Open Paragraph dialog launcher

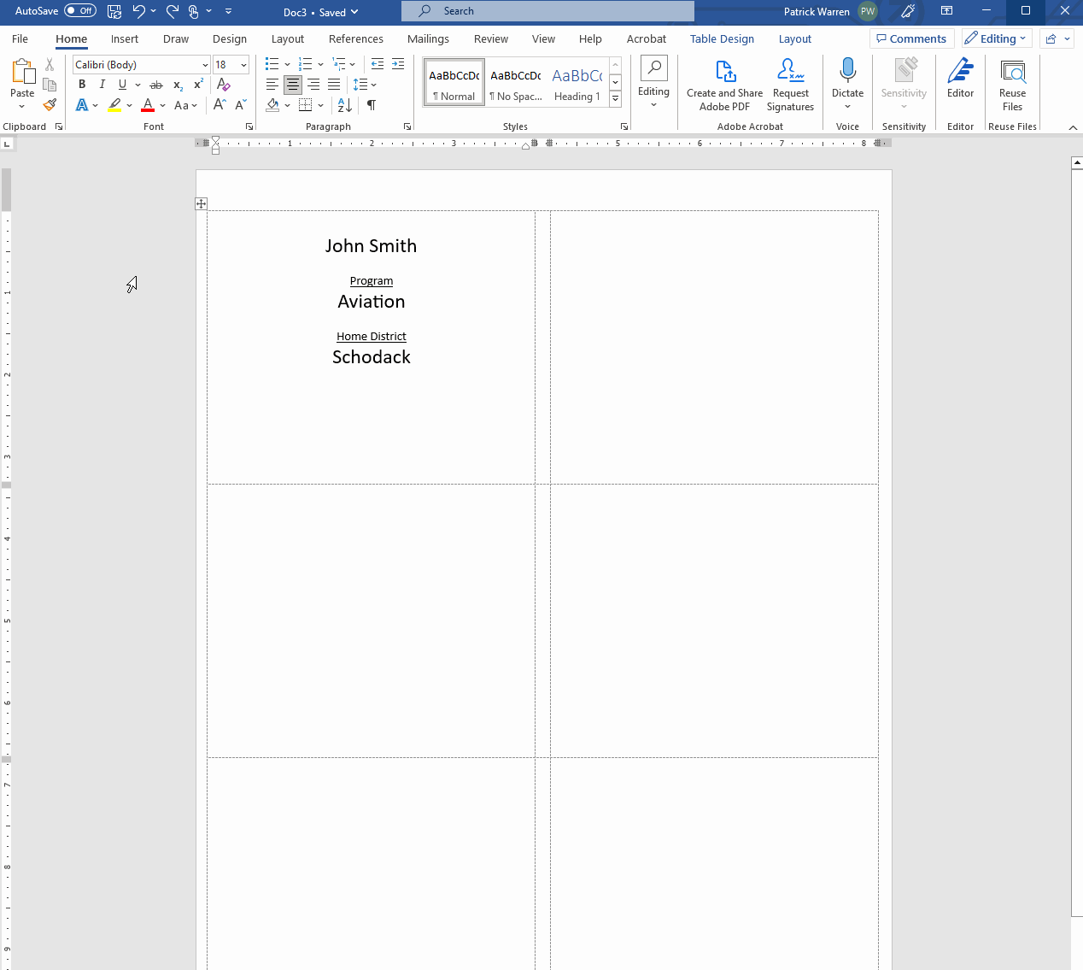pyautogui.click(x=407, y=126)
